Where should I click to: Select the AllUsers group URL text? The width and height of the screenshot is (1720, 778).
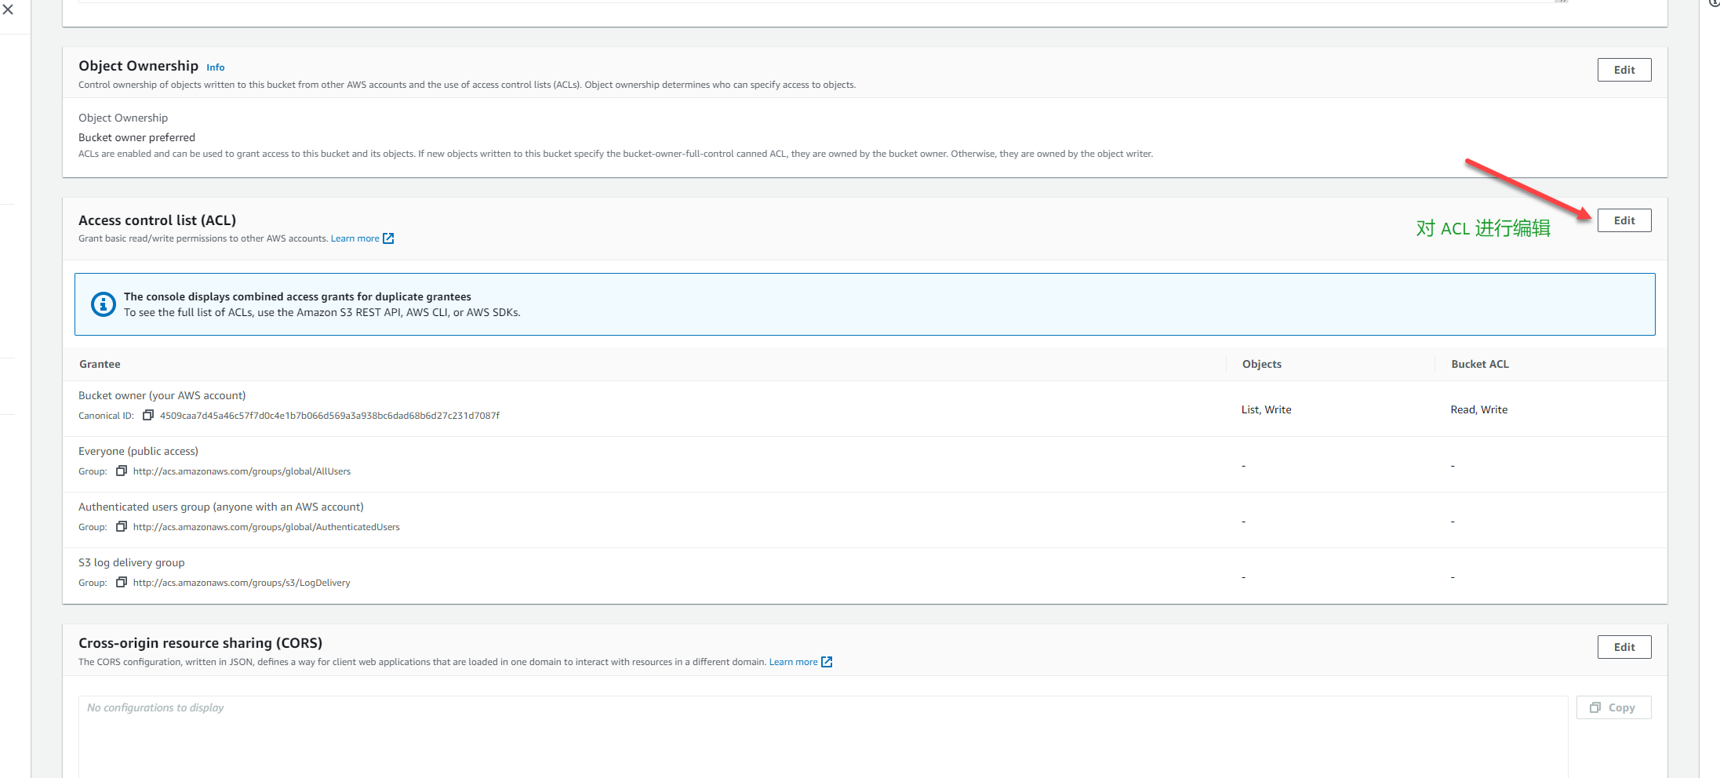242,471
